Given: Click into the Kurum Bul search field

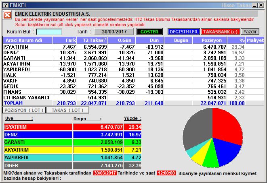Looking at the screenshot, I should click(49, 31).
